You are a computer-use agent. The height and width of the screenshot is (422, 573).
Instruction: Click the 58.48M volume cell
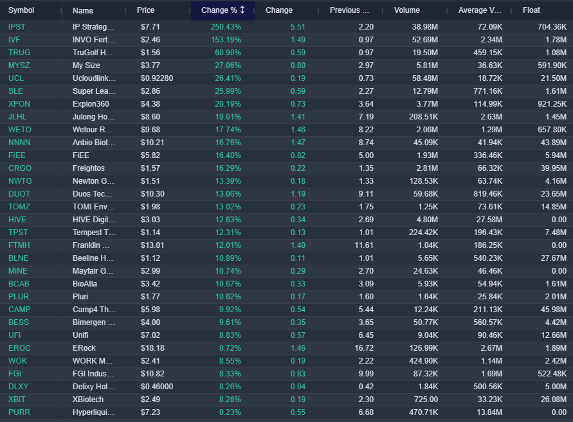click(x=425, y=78)
